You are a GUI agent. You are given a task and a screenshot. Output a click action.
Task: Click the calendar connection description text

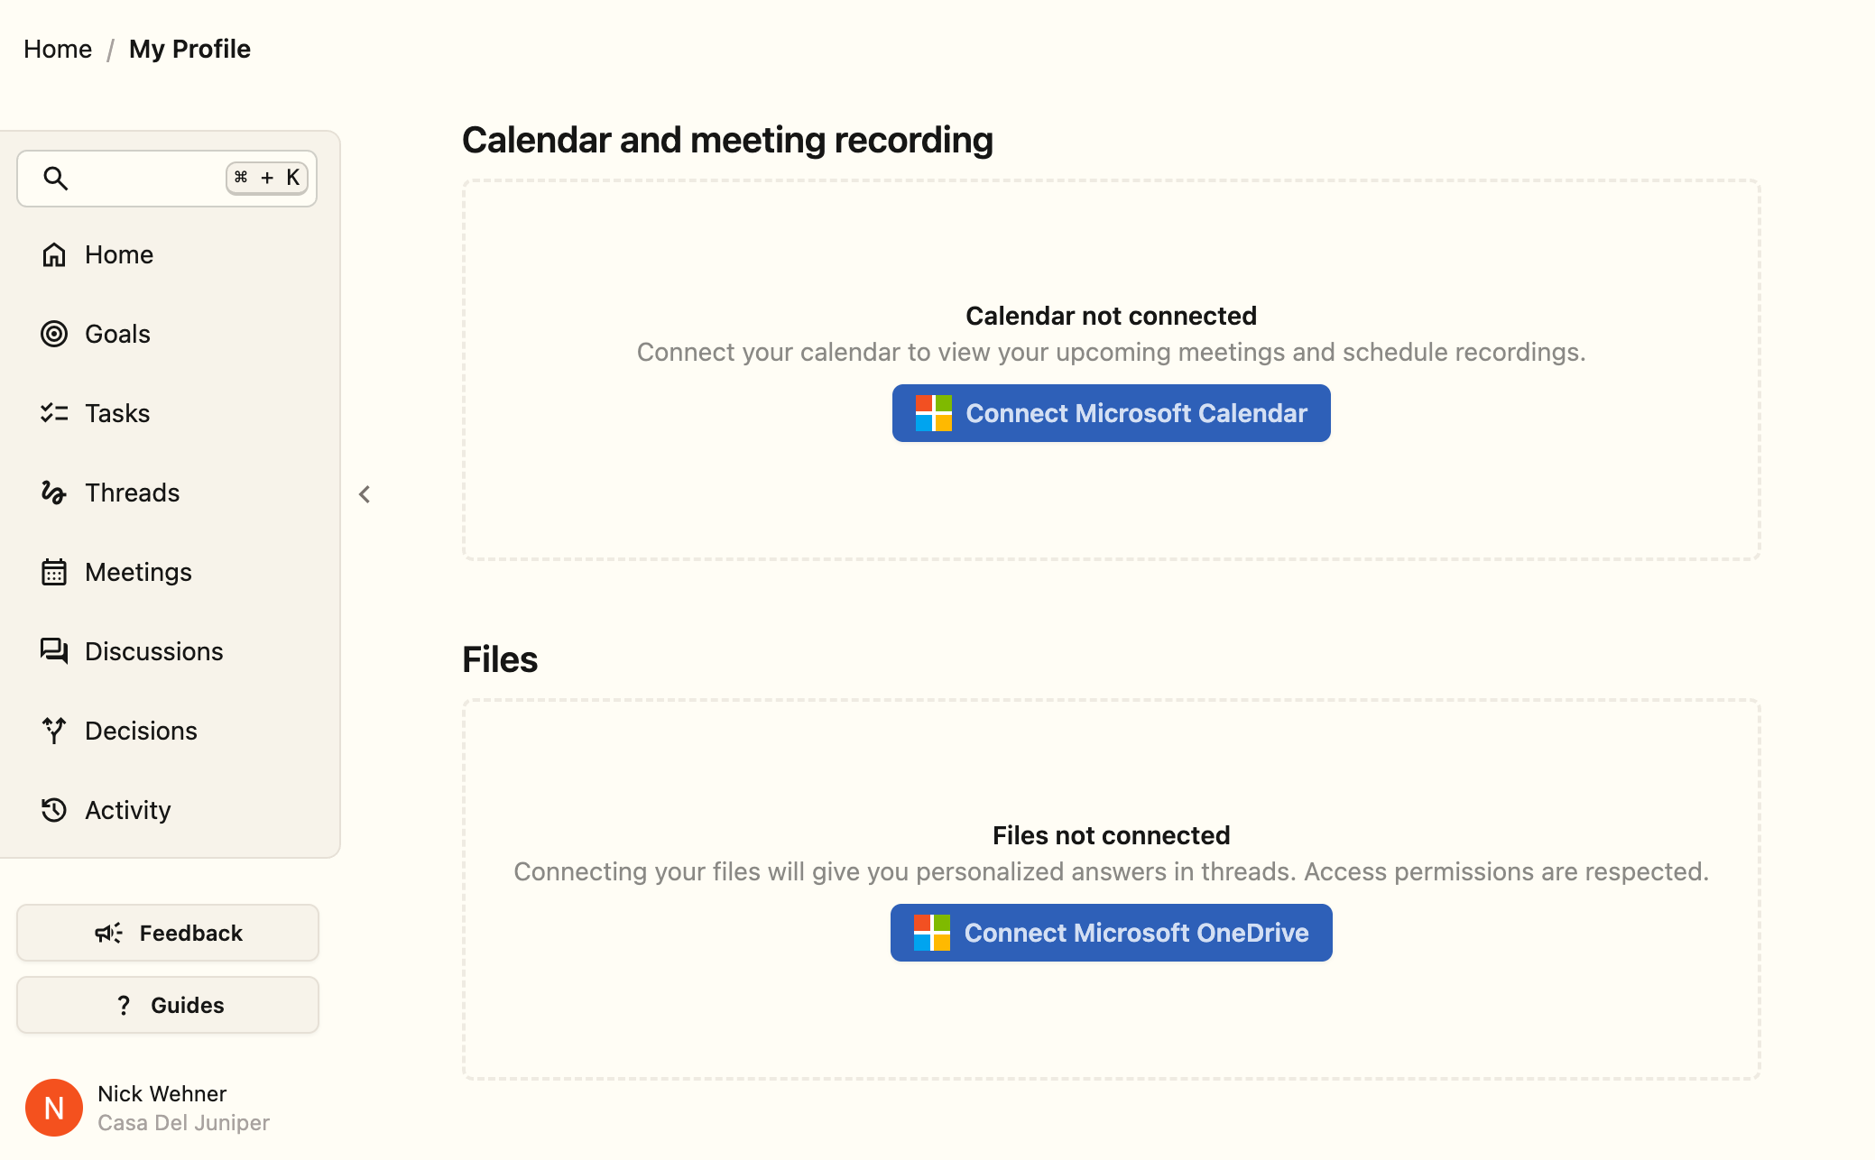(x=1112, y=352)
